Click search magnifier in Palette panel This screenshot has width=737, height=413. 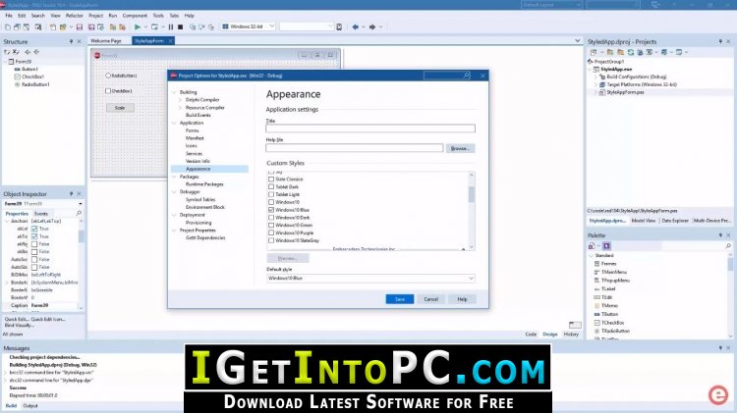click(728, 246)
